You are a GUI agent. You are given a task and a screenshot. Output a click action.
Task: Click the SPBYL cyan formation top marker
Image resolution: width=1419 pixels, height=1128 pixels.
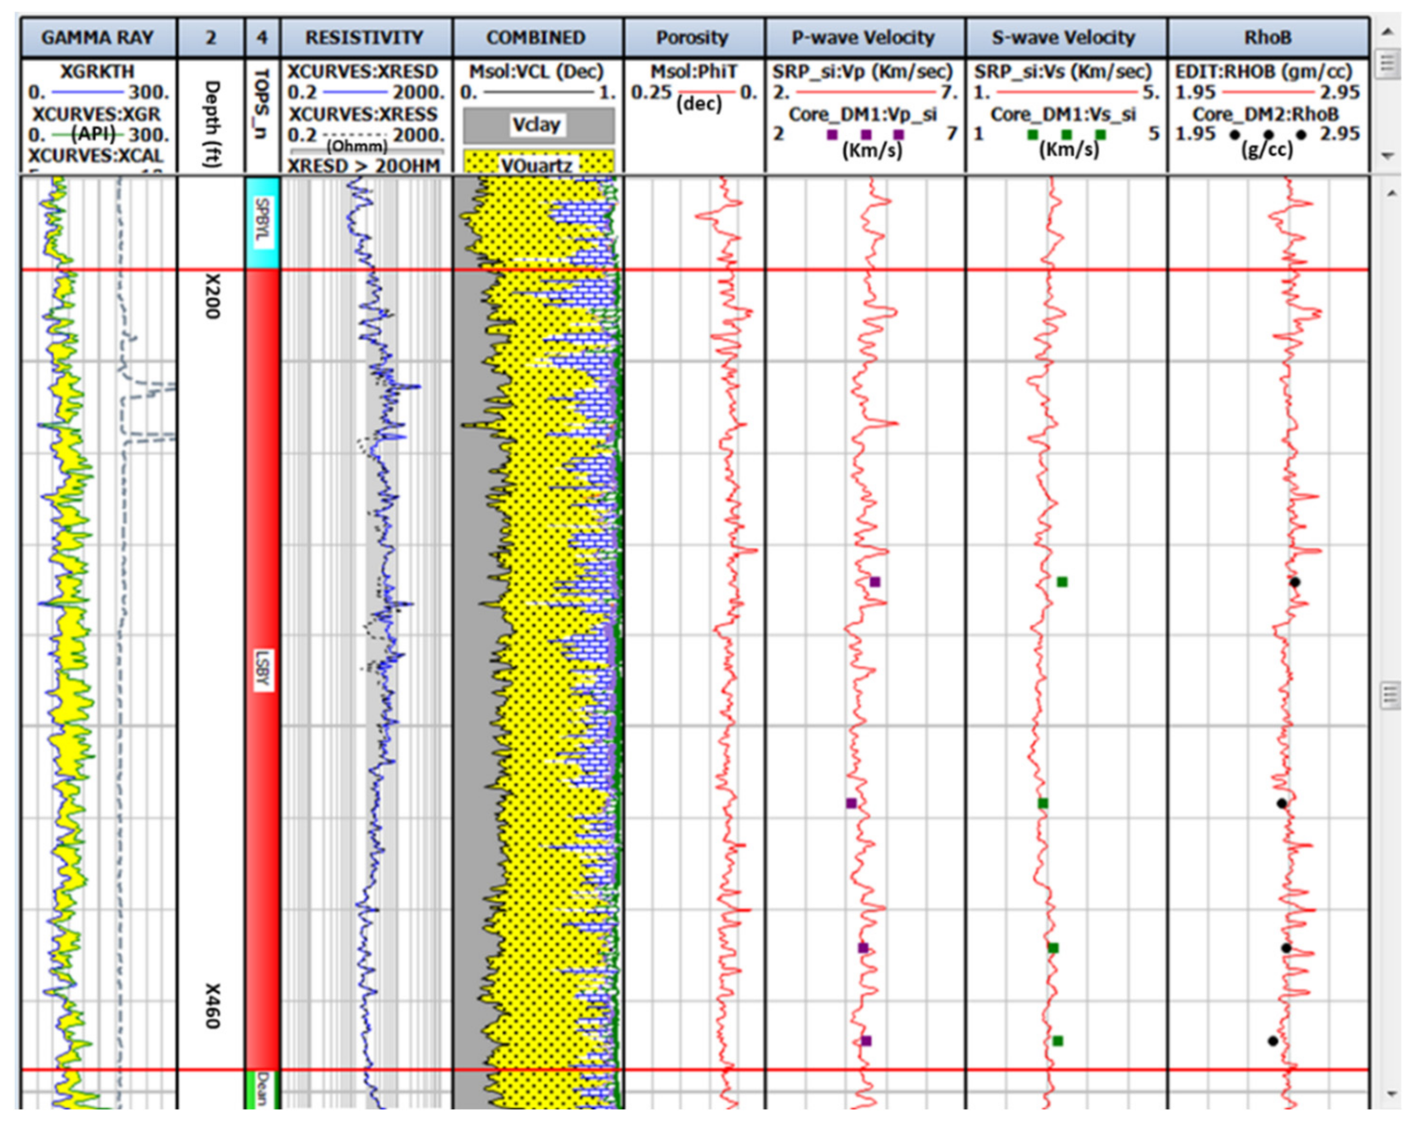click(x=262, y=222)
